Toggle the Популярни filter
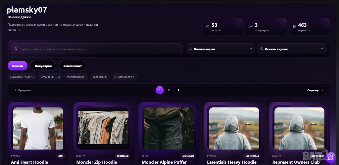This screenshot has height=165, width=339. [x=43, y=66]
